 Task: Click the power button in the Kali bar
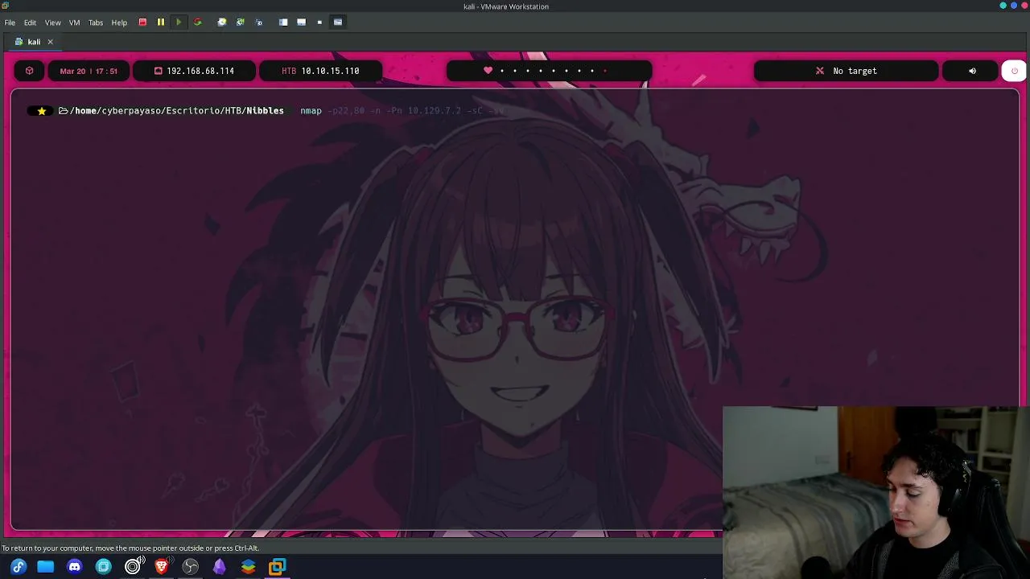(1014, 71)
